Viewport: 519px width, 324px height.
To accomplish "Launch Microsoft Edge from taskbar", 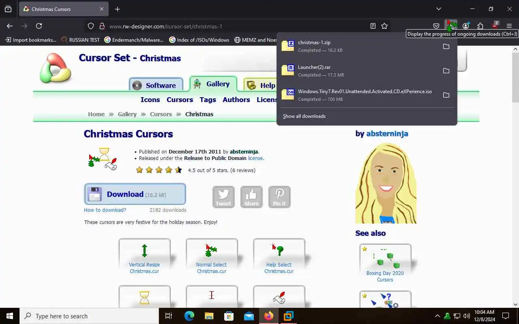I will click(x=189, y=316).
